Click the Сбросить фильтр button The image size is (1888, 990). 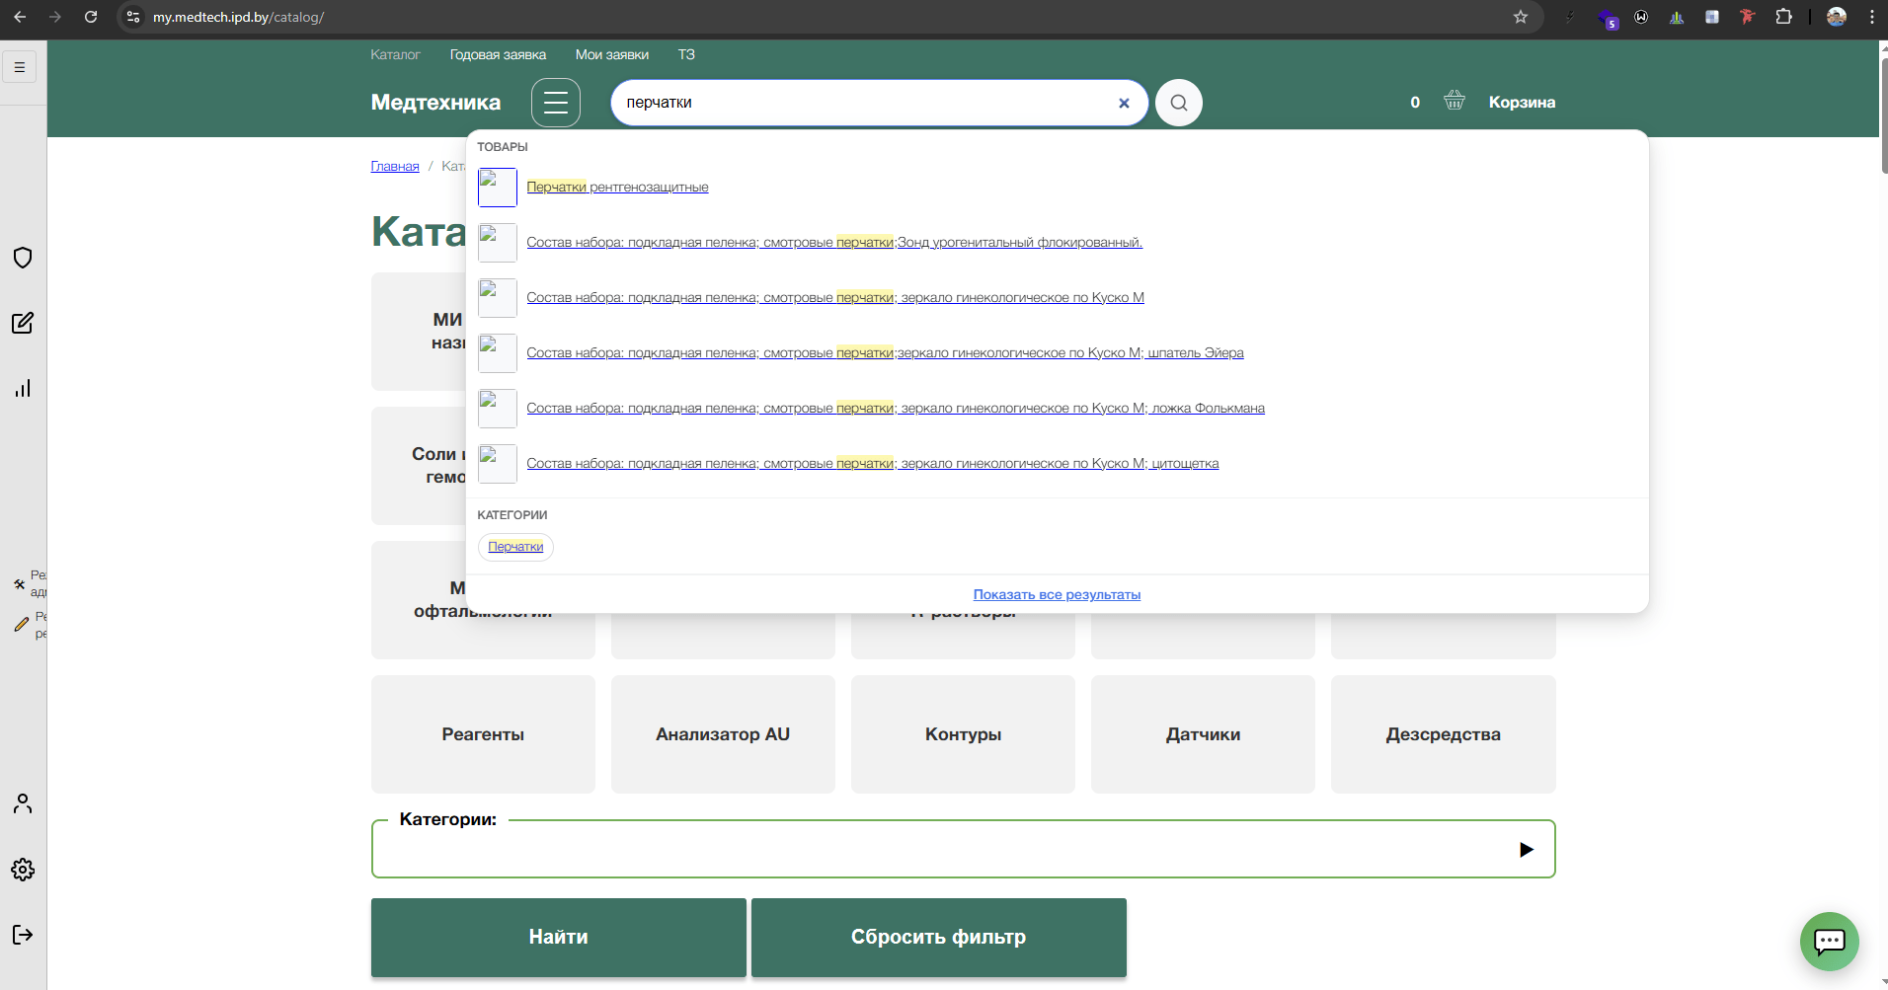(938, 937)
